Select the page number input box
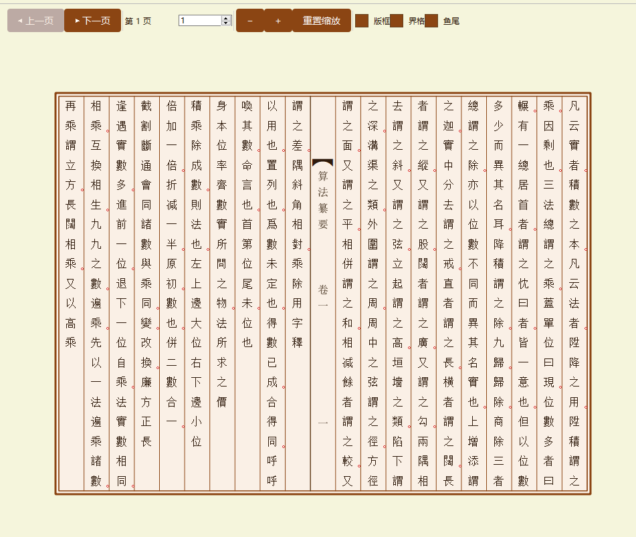 (199, 20)
